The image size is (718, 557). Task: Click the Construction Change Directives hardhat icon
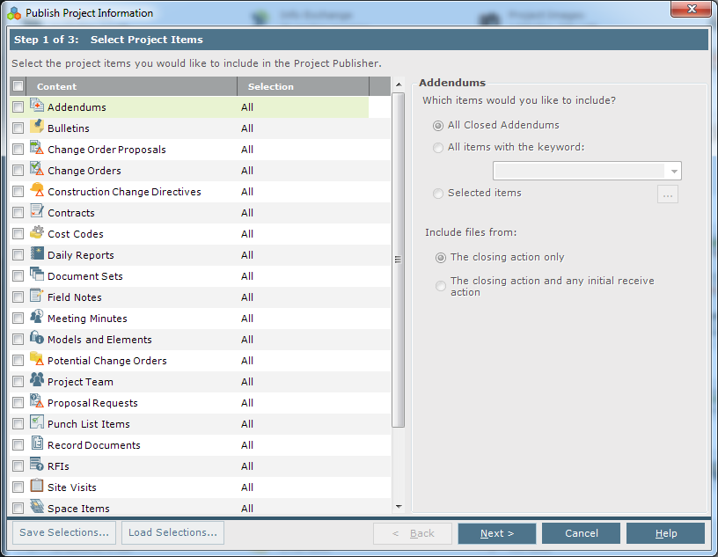(x=37, y=190)
